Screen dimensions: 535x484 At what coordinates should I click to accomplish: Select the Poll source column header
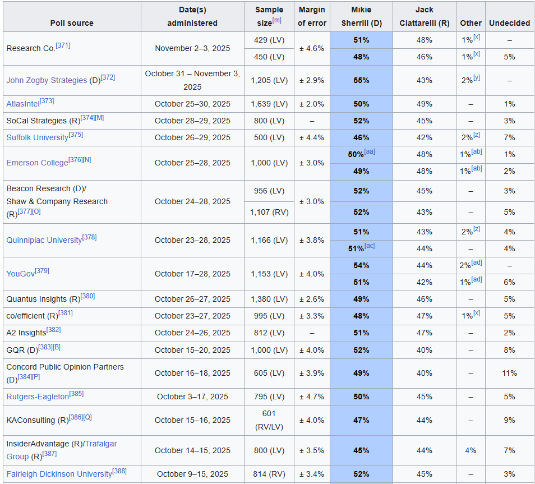pyautogui.click(x=72, y=16)
